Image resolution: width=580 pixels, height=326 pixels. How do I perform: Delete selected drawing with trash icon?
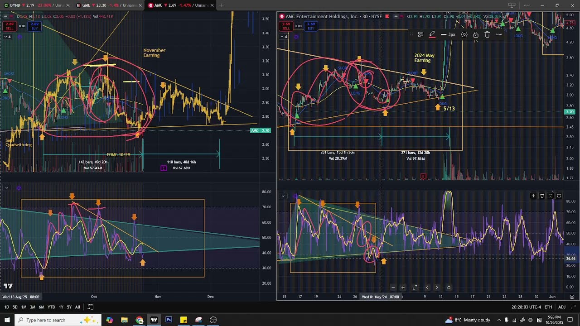tap(487, 34)
